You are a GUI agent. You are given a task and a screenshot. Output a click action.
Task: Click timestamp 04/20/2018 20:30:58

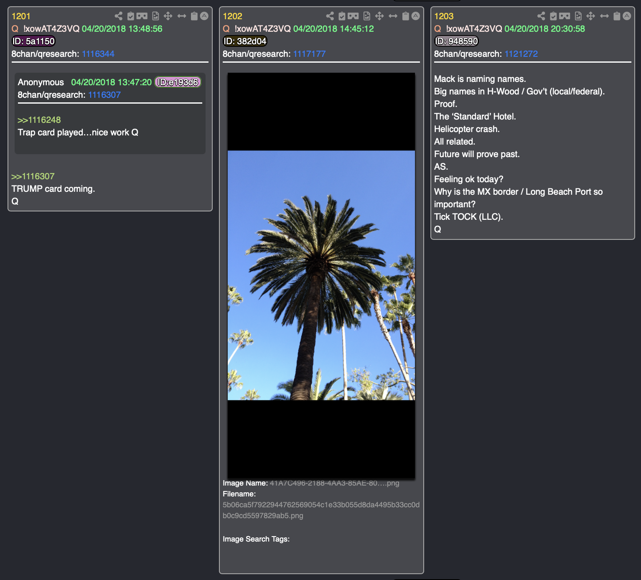coord(545,29)
